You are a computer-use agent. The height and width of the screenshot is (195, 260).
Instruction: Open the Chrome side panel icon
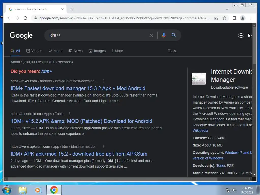click(x=234, y=18)
